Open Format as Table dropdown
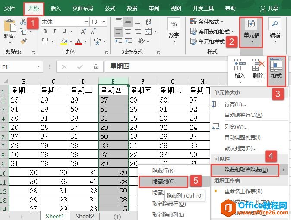 click(x=212, y=31)
